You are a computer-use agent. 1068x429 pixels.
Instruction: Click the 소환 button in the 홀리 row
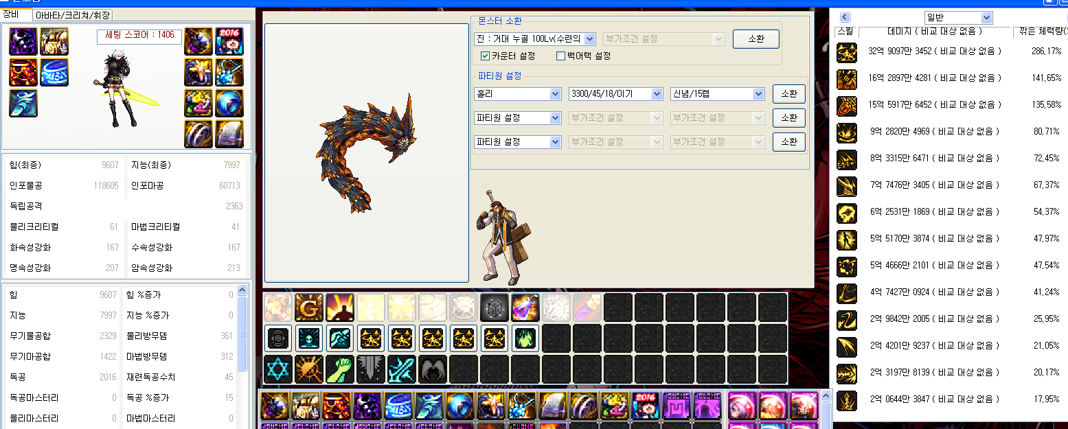click(789, 94)
